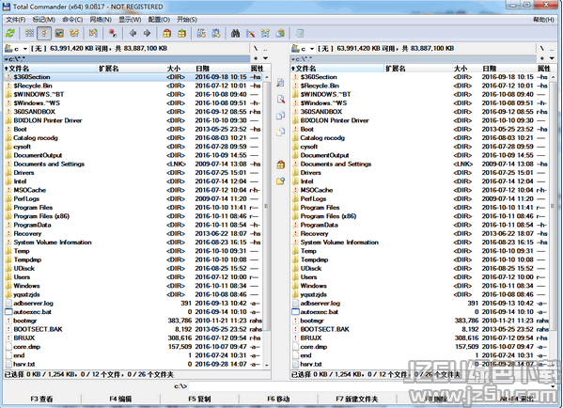Viewport: 563px width, 408px height.
Task: Open the right panel drive c dropdown
Action: (x=303, y=49)
